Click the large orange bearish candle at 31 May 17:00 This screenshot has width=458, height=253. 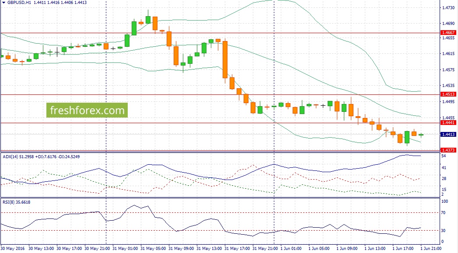point(225,60)
